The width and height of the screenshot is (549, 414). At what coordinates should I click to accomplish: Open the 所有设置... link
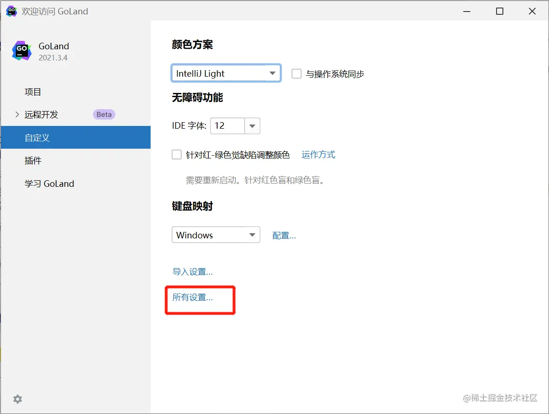click(x=192, y=297)
